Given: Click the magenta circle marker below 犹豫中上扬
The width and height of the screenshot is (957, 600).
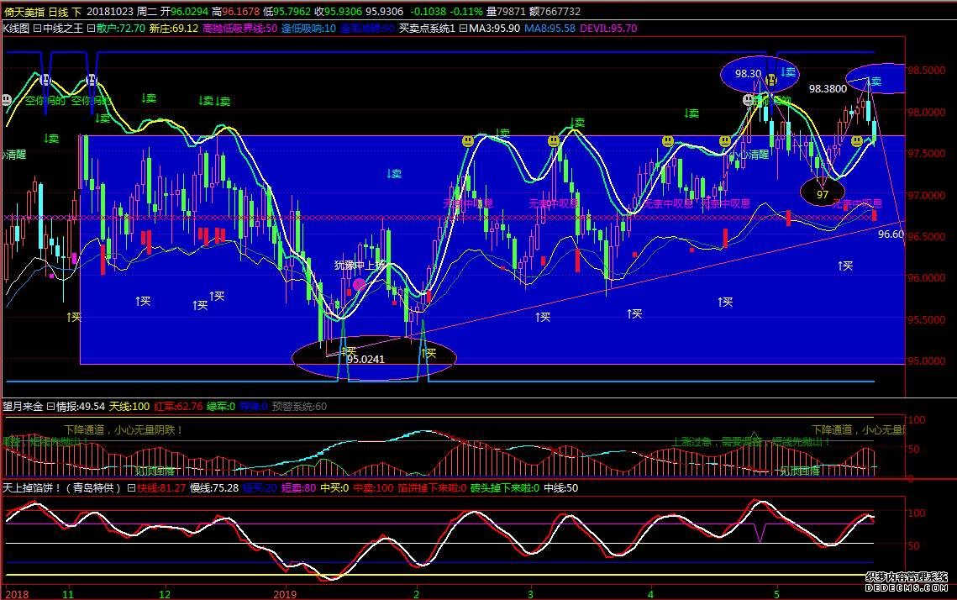Looking at the screenshot, I should tap(359, 284).
